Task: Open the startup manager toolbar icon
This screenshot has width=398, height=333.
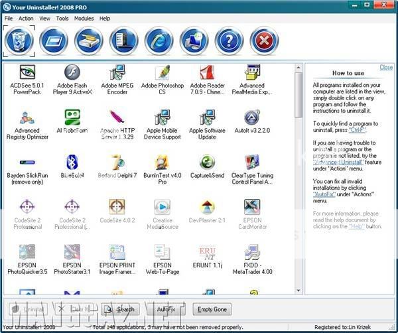Action: (123, 41)
